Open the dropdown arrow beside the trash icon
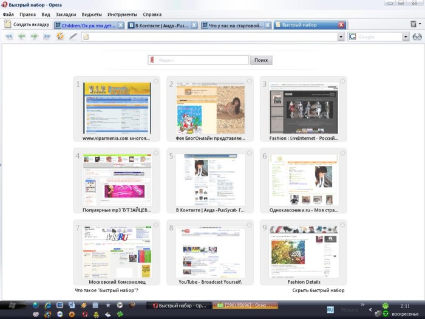Image resolution: width=425 pixels, height=319 pixels. pyautogui.click(x=421, y=24)
